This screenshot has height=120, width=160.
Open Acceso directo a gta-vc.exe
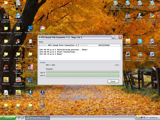30,69
